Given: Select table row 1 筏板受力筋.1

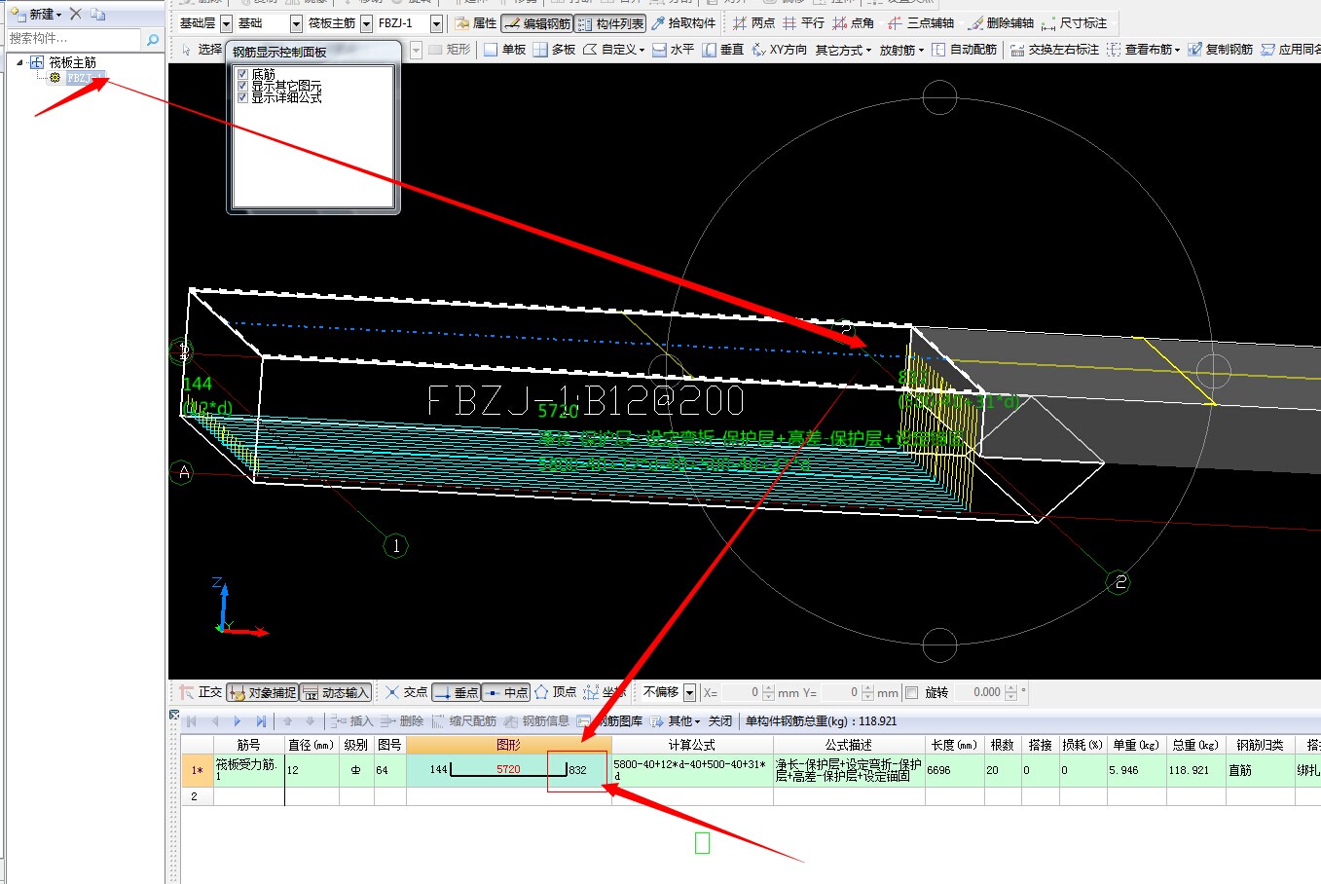Looking at the screenshot, I should [x=197, y=770].
